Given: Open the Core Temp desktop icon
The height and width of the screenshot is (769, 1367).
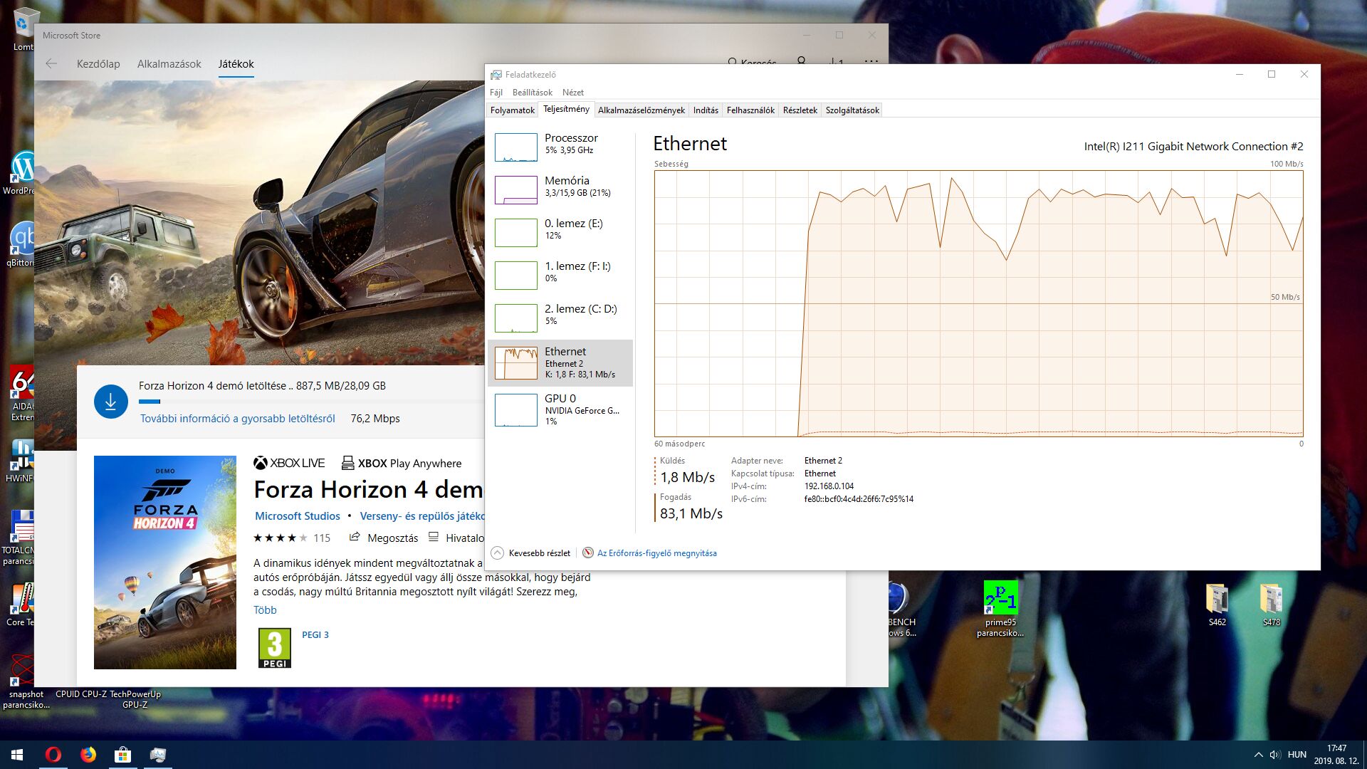Looking at the screenshot, I should tap(21, 605).
